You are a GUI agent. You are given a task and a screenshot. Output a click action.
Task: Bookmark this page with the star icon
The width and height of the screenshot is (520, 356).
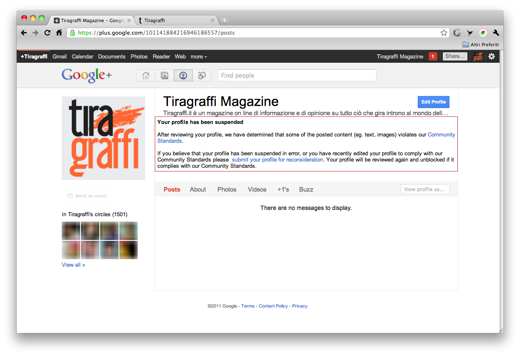pos(444,33)
